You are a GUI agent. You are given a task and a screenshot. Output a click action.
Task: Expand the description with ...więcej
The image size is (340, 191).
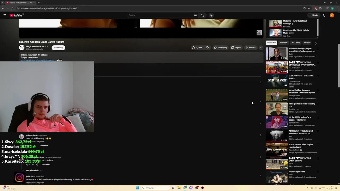point(59,60)
